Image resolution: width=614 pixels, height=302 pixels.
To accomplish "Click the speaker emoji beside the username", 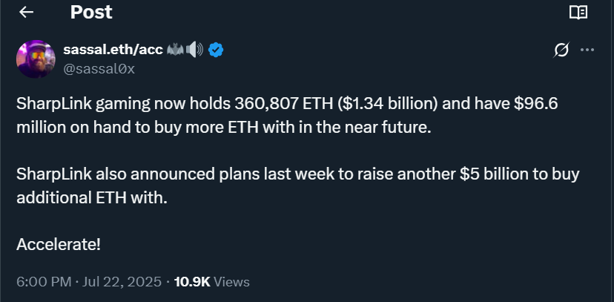I will tap(194, 50).
